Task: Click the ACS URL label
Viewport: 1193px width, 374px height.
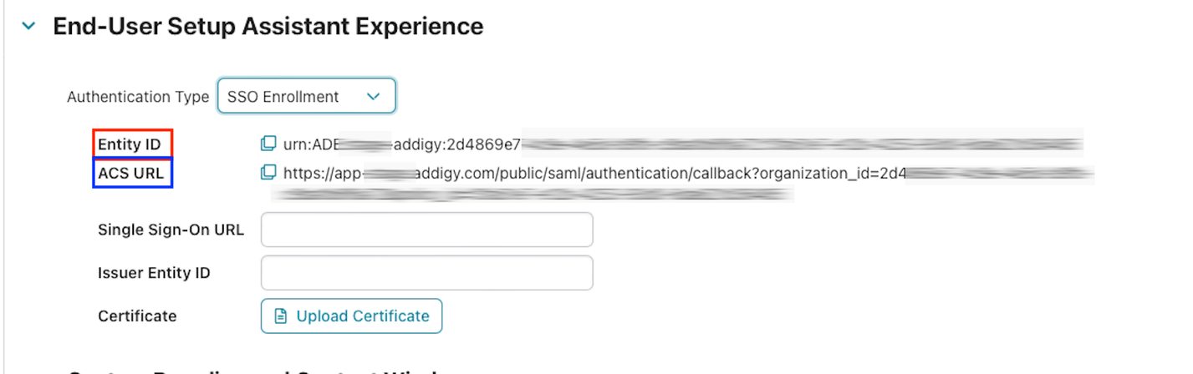Action: pyautogui.click(x=130, y=174)
